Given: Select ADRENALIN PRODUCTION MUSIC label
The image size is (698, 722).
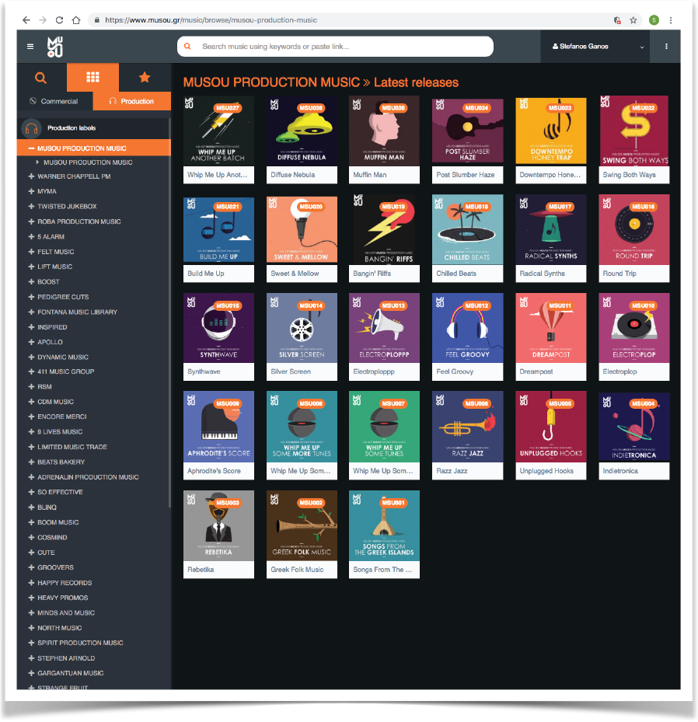Looking at the screenshot, I should (x=88, y=477).
